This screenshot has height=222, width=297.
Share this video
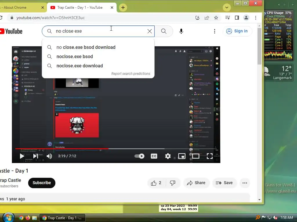pos(196,183)
